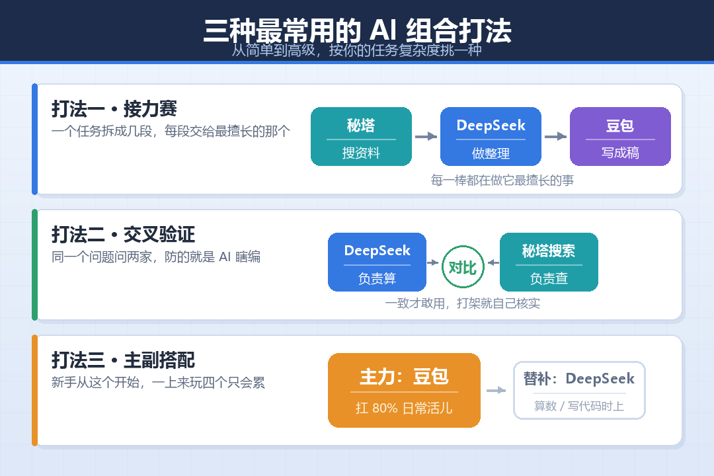
Task: Select the heading 打法一·接力赛
Action: point(114,109)
